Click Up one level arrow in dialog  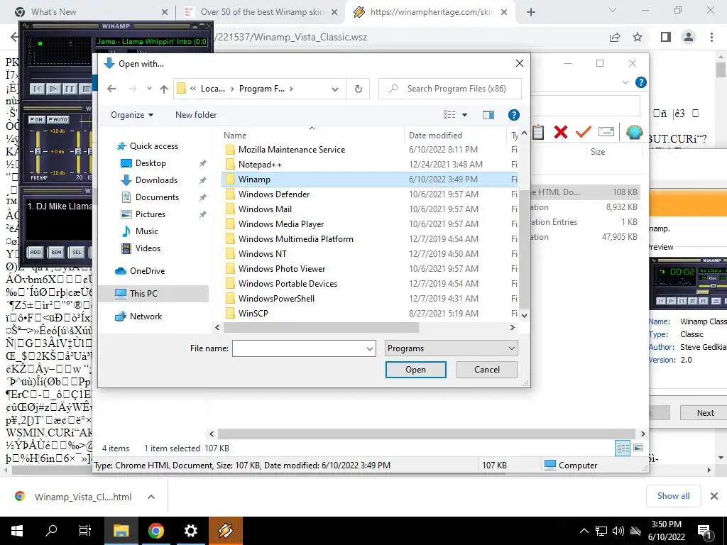click(164, 89)
